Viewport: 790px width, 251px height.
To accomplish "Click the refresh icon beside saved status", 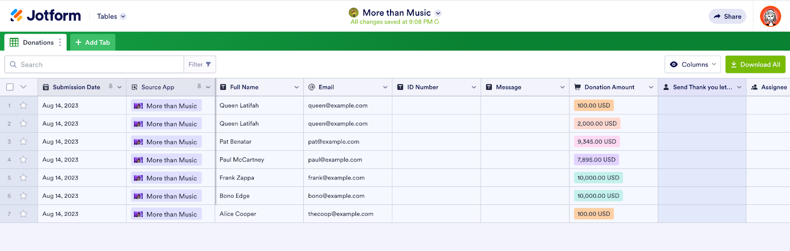I will tap(437, 22).
